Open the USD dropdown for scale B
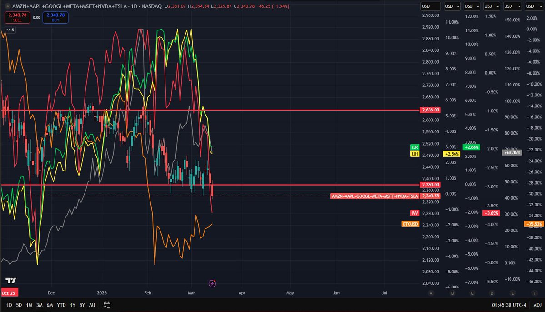Image resolution: width=545 pixels, height=312 pixels. point(452,6)
